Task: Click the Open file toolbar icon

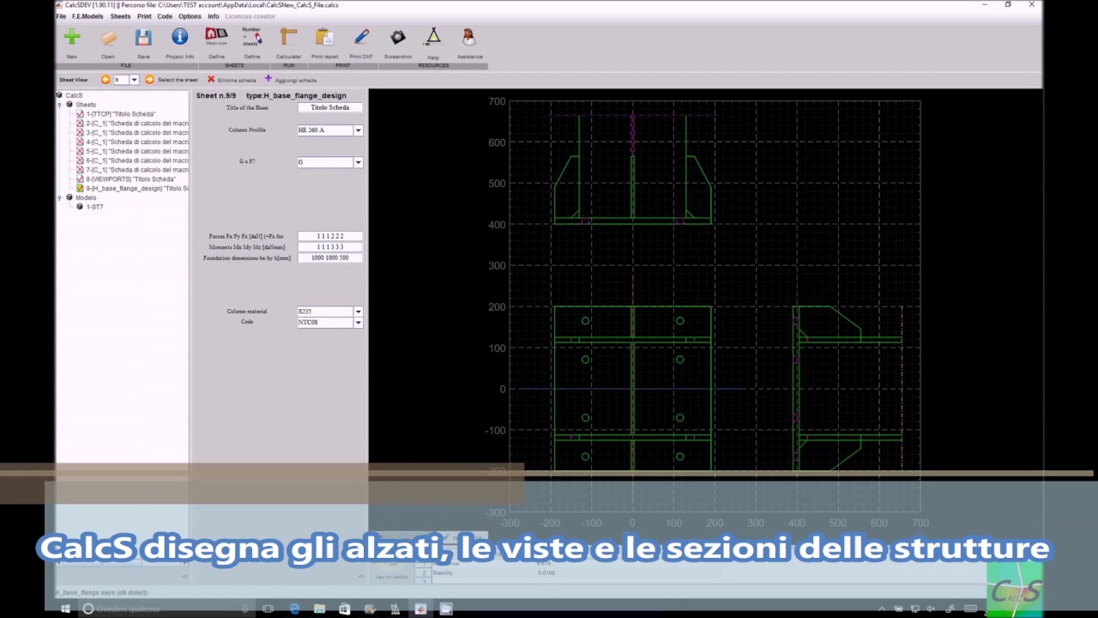Action: coord(108,37)
